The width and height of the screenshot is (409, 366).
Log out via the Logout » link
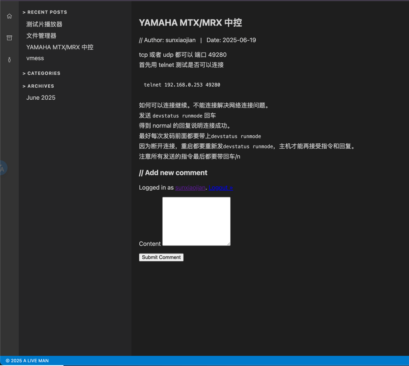(x=221, y=188)
